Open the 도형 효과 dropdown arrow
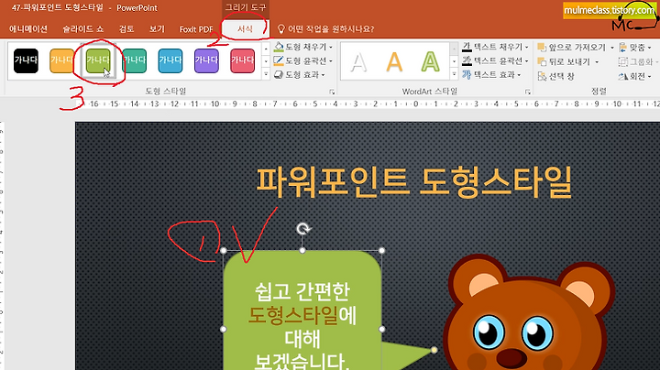660x370 pixels. tap(323, 75)
